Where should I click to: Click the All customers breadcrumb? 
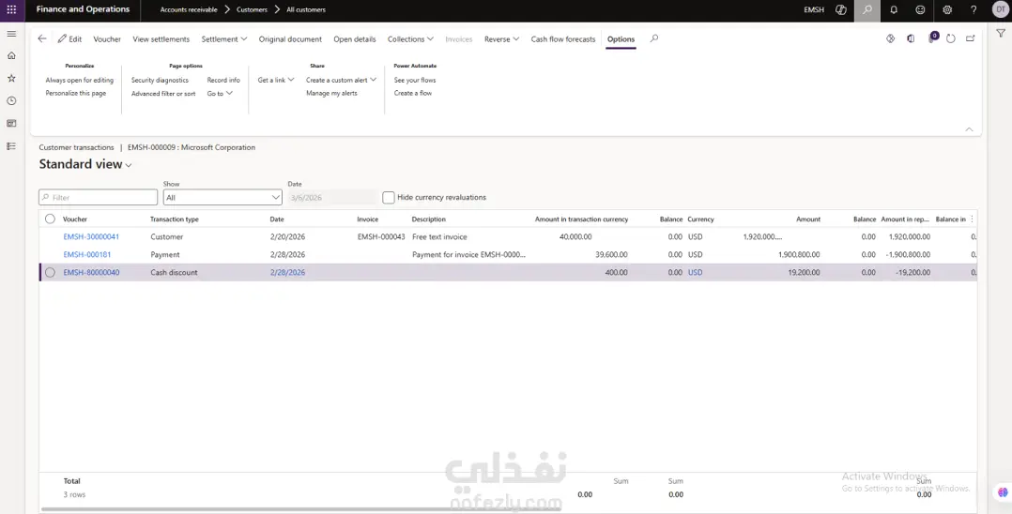[x=306, y=9]
